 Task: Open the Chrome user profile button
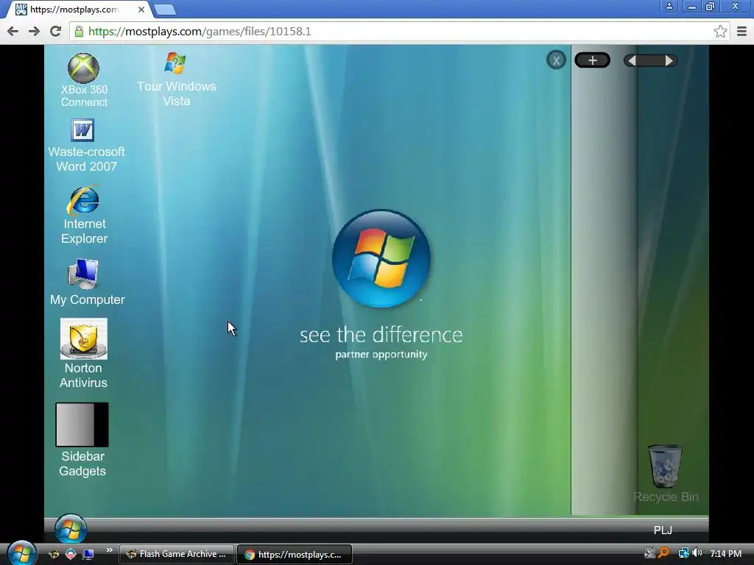tap(669, 6)
